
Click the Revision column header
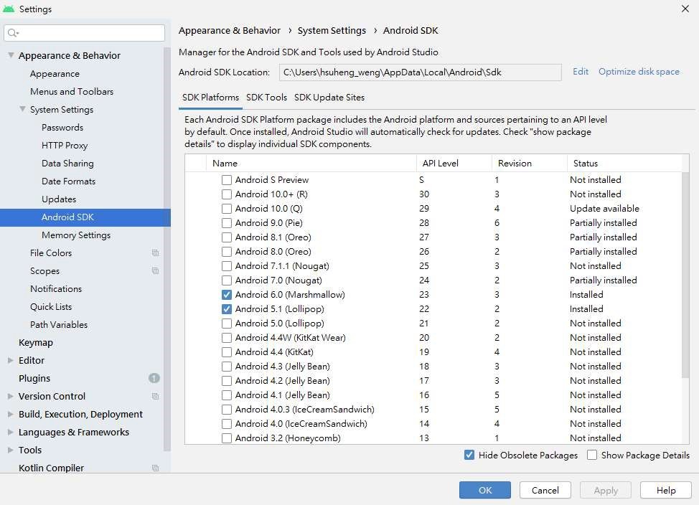529,163
